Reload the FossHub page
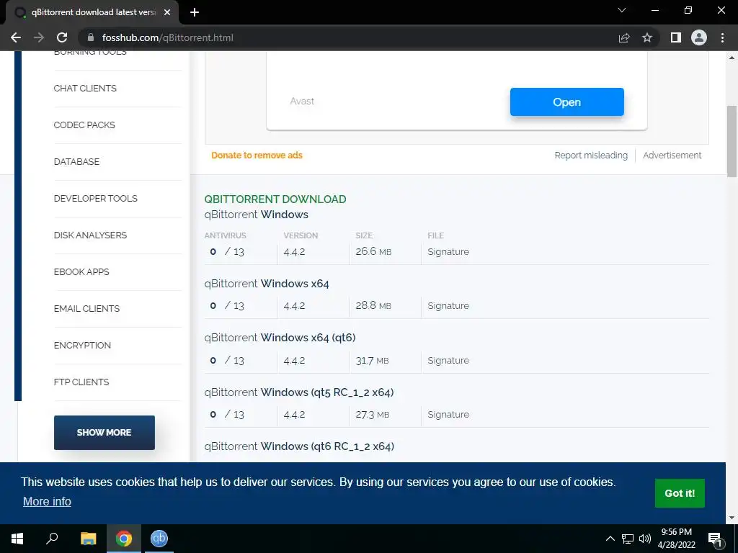Screen dimensions: 738x553 point(62,37)
